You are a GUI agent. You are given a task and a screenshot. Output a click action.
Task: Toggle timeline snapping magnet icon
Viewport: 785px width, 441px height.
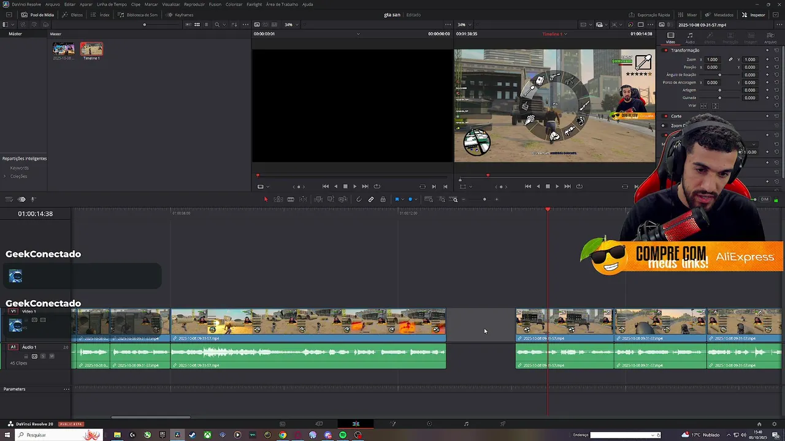pos(359,199)
